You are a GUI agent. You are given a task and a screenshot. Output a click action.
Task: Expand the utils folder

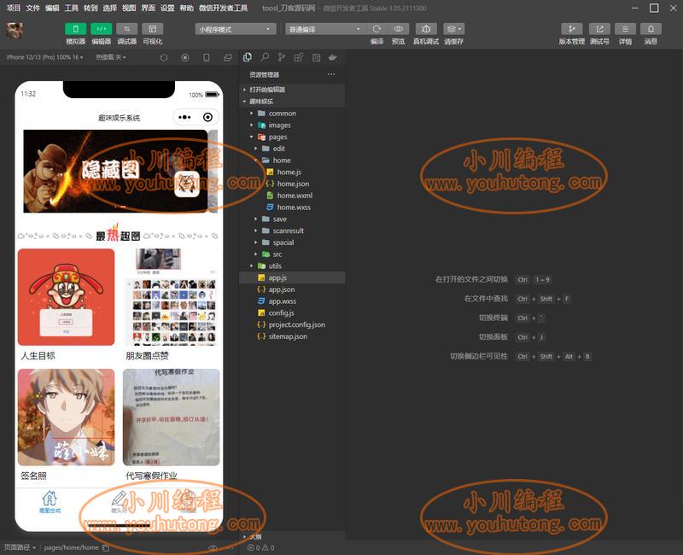[x=292, y=266]
